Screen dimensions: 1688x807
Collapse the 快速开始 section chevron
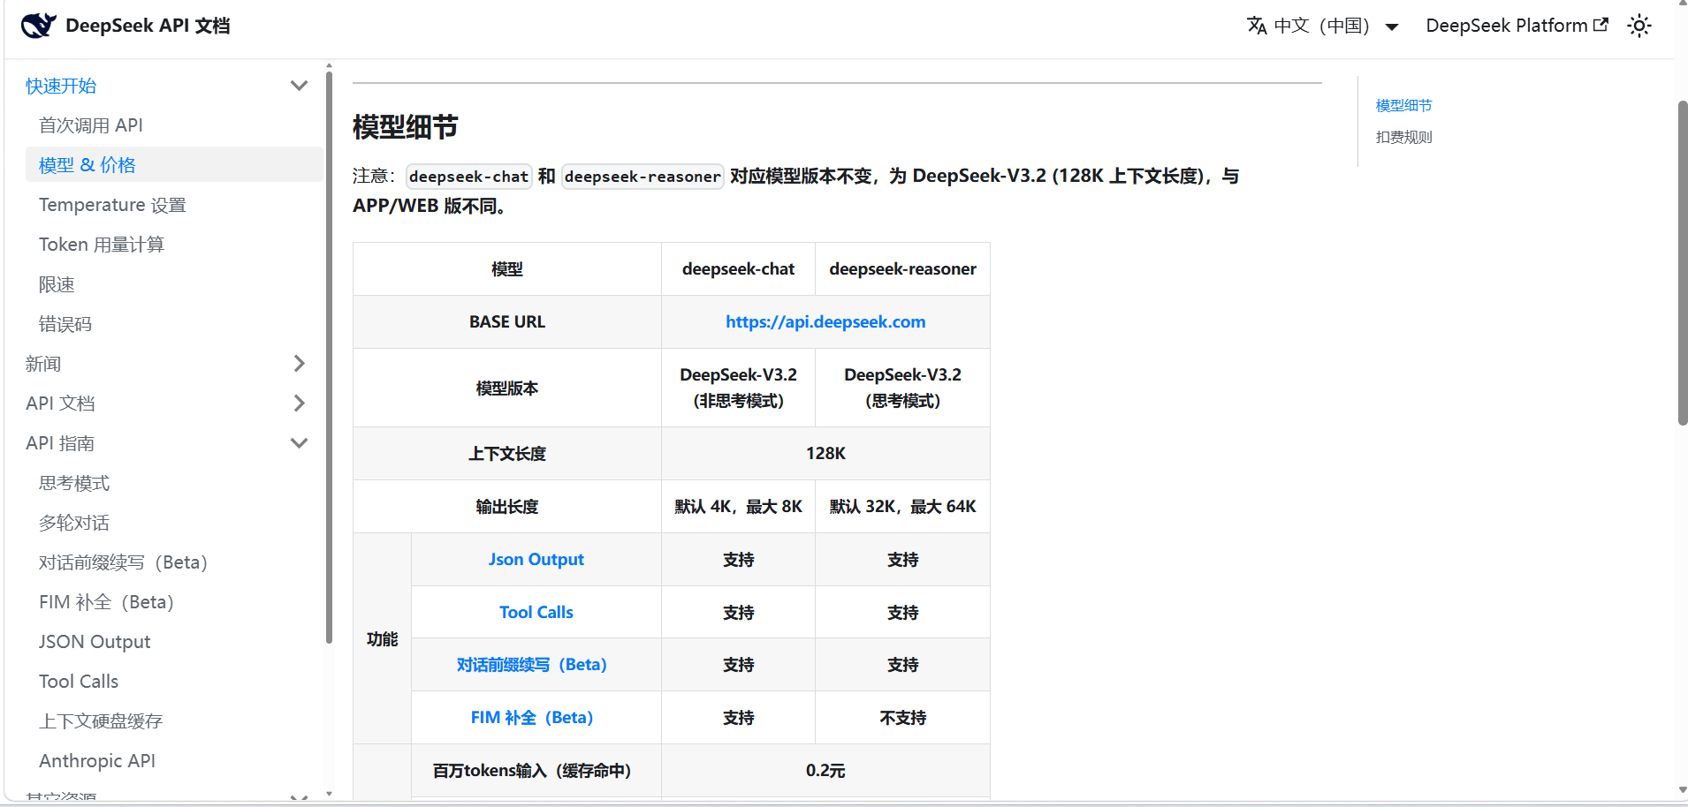click(x=299, y=86)
